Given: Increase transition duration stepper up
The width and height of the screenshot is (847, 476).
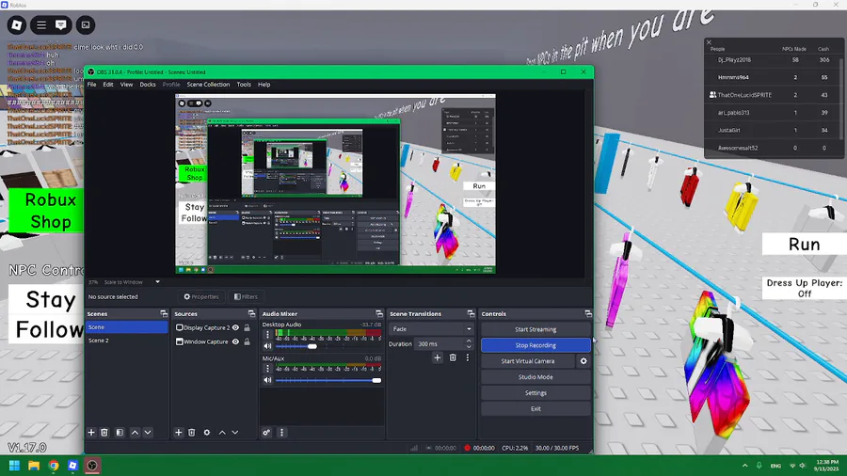Looking at the screenshot, I should click(x=469, y=341).
